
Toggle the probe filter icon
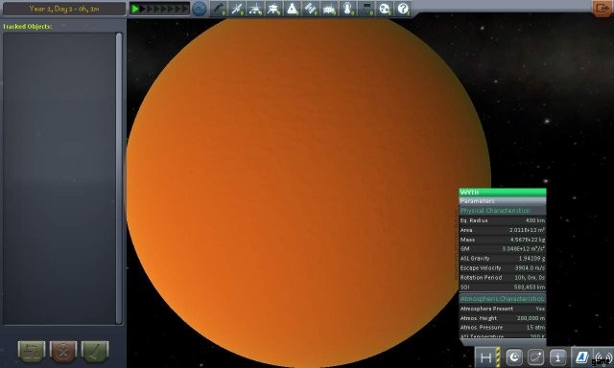(237, 9)
